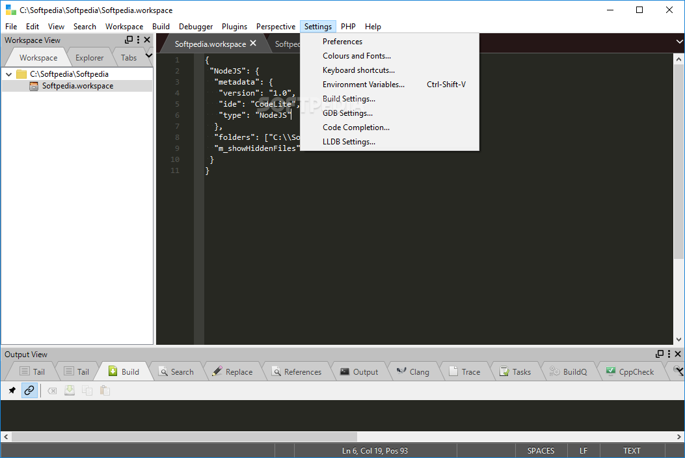Detach the Workspace View pane
This screenshot has width=685, height=458.
pyautogui.click(x=128, y=40)
